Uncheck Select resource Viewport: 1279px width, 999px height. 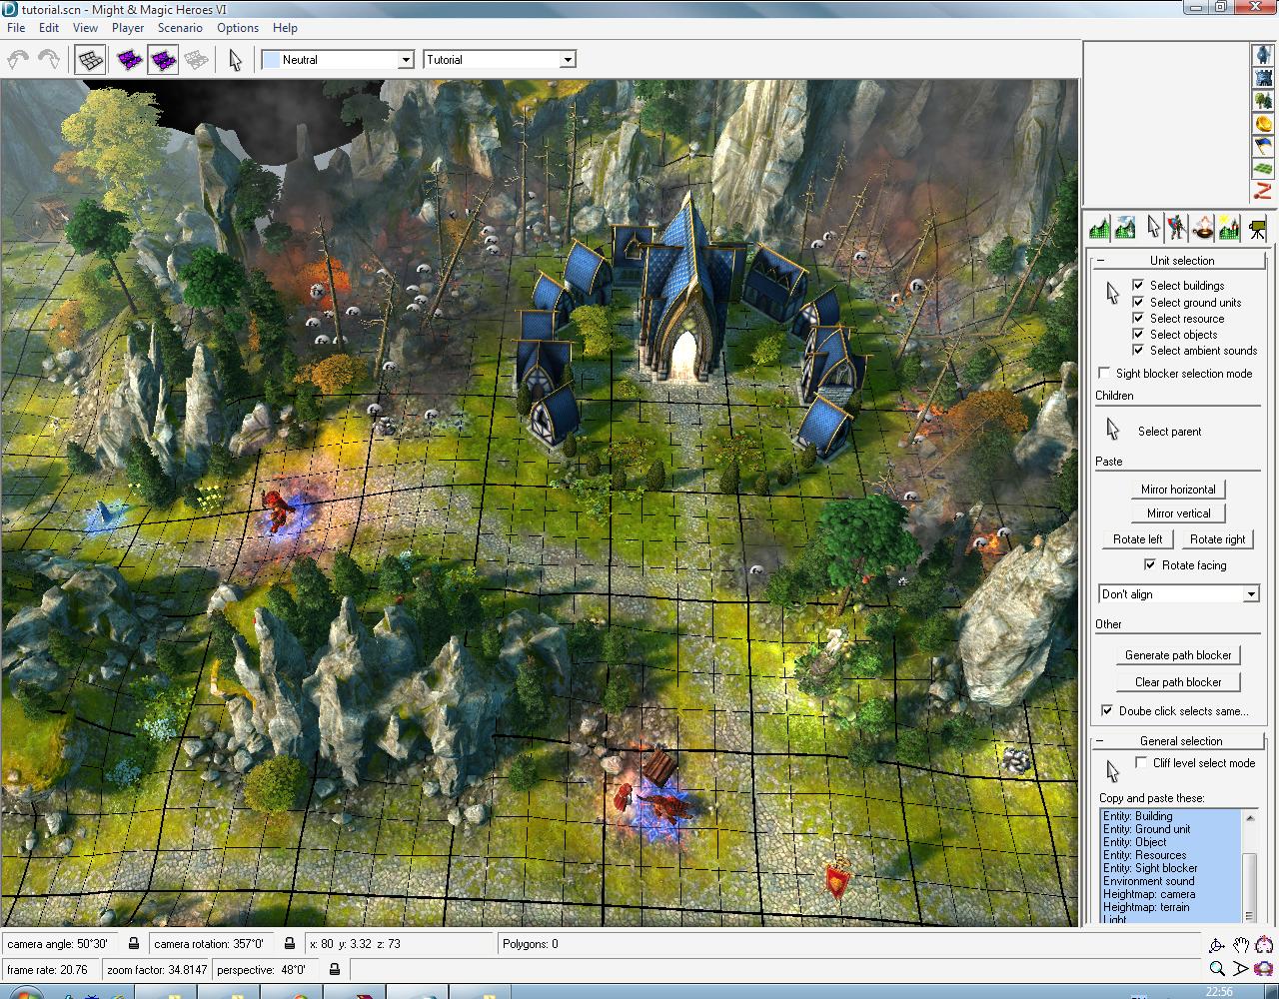point(1138,318)
